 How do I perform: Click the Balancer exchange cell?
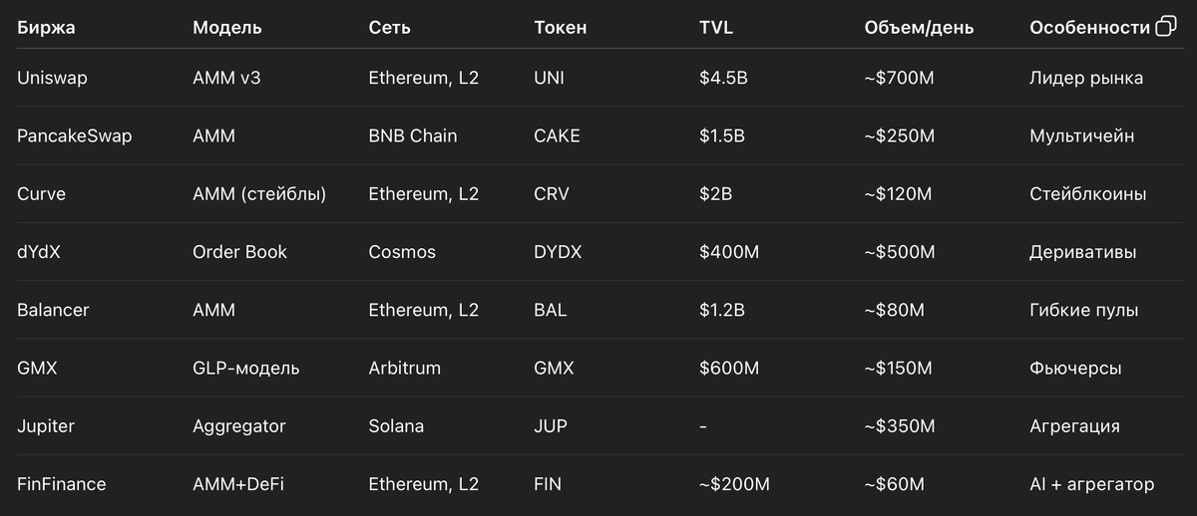(x=53, y=310)
